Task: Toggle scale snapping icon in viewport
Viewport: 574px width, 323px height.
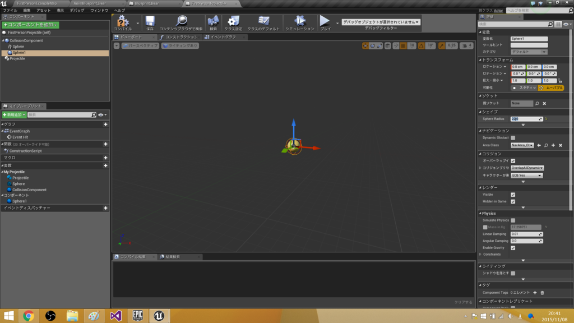Action: (442, 46)
